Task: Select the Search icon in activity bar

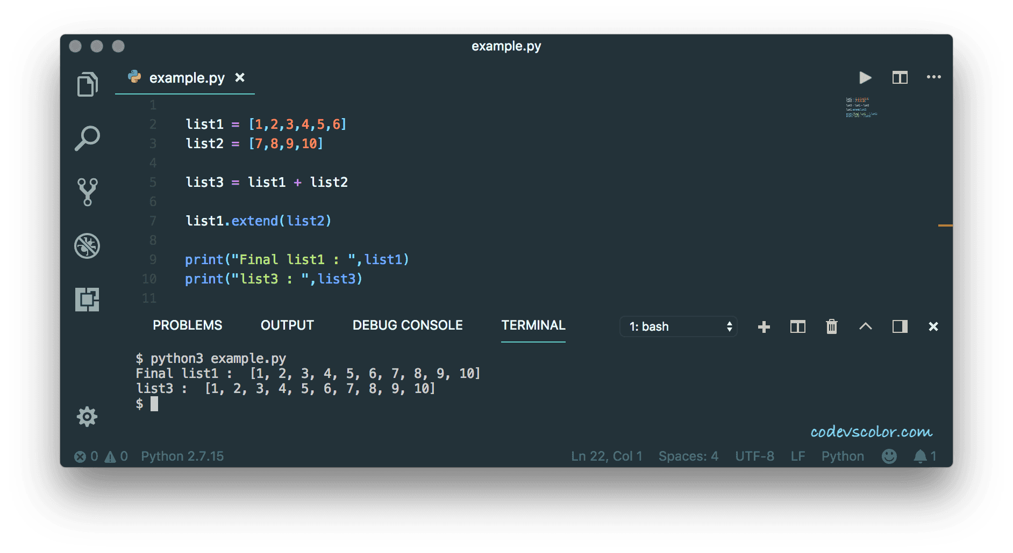Action: (87, 138)
